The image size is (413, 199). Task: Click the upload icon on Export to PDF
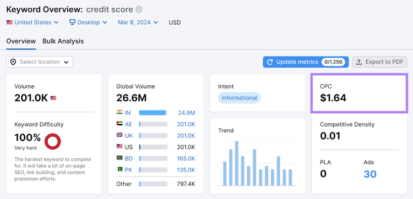358,62
